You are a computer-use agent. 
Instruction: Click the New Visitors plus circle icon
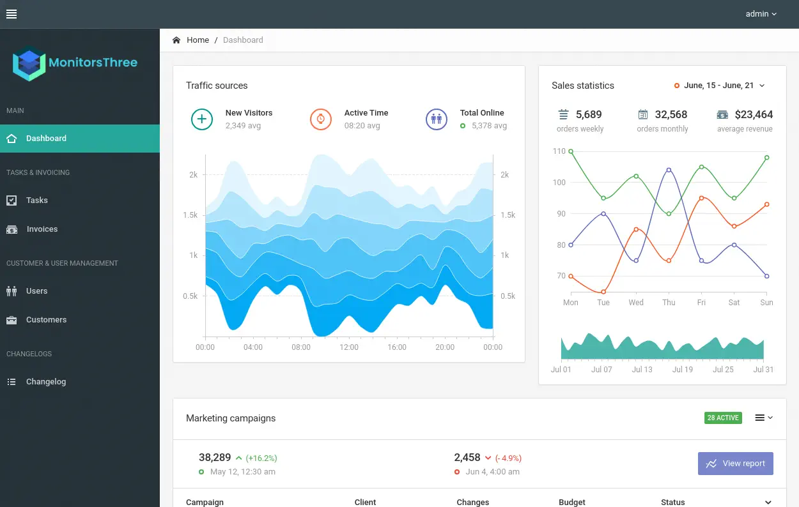click(202, 119)
